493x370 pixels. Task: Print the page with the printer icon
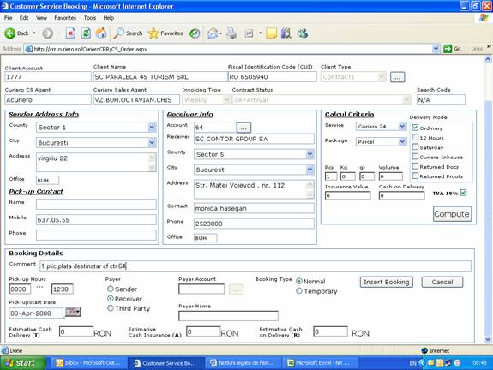(x=231, y=33)
